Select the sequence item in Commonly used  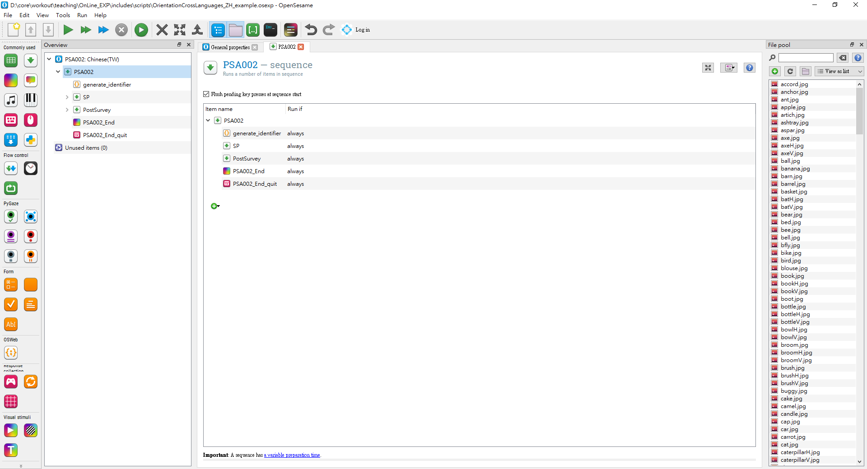(31, 60)
